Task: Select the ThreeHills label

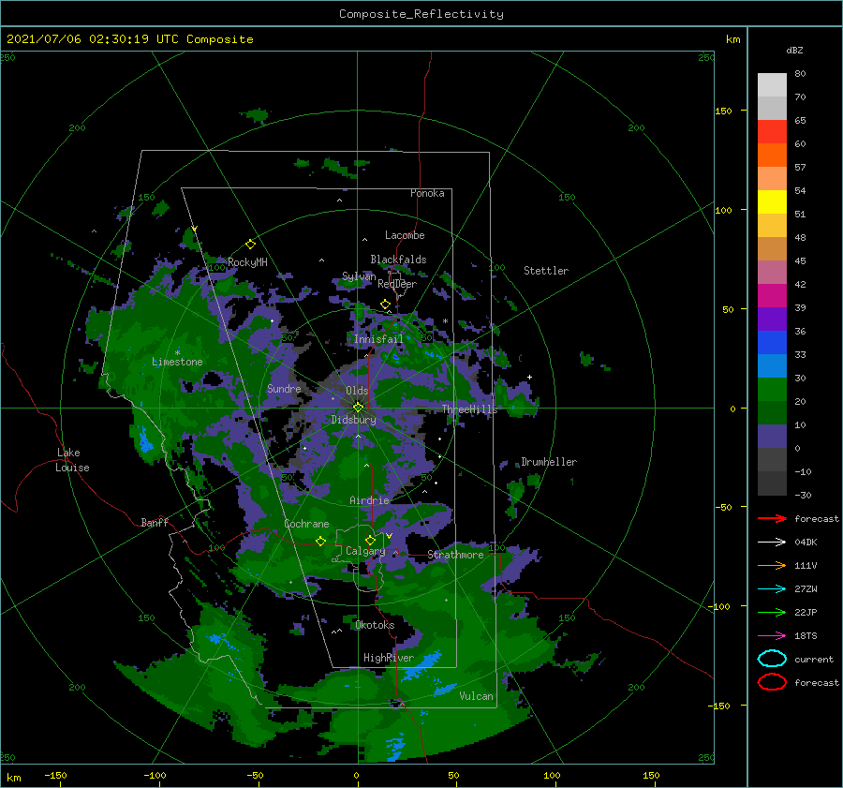Action: pos(470,409)
